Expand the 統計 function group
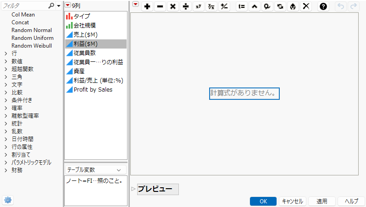Image resolution: width=366 pixels, height=207 pixels. (x=6, y=124)
